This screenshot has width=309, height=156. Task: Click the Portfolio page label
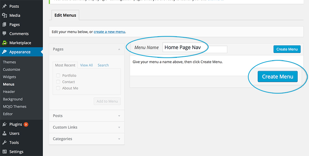69,76
